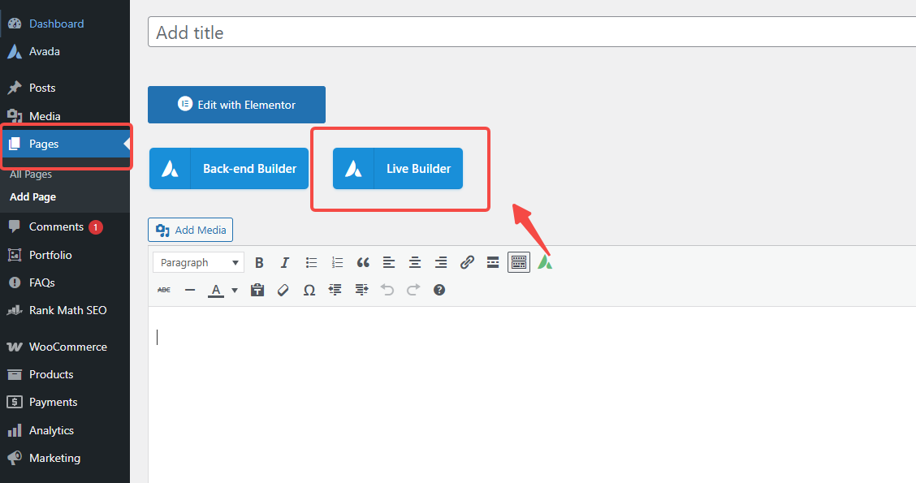
Task: Open the Paragraph format dropdown
Action: click(198, 262)
